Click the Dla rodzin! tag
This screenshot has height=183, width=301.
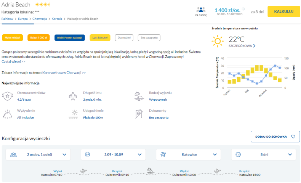[x=124, y=38]
